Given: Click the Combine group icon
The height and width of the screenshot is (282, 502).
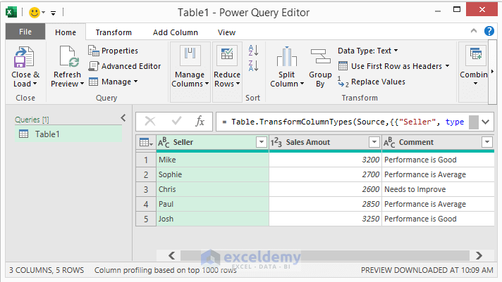Looking at the screenshot, I should 476,56.
